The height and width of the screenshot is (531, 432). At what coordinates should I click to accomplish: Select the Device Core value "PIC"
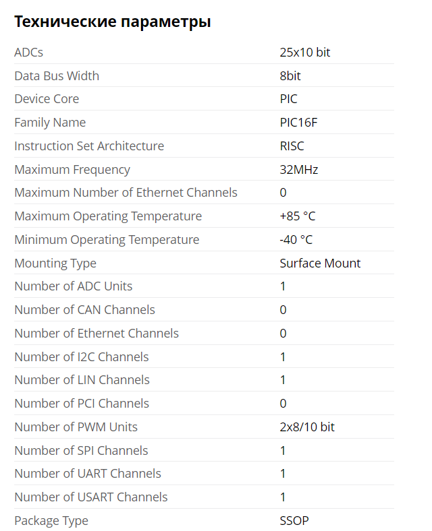288,99
